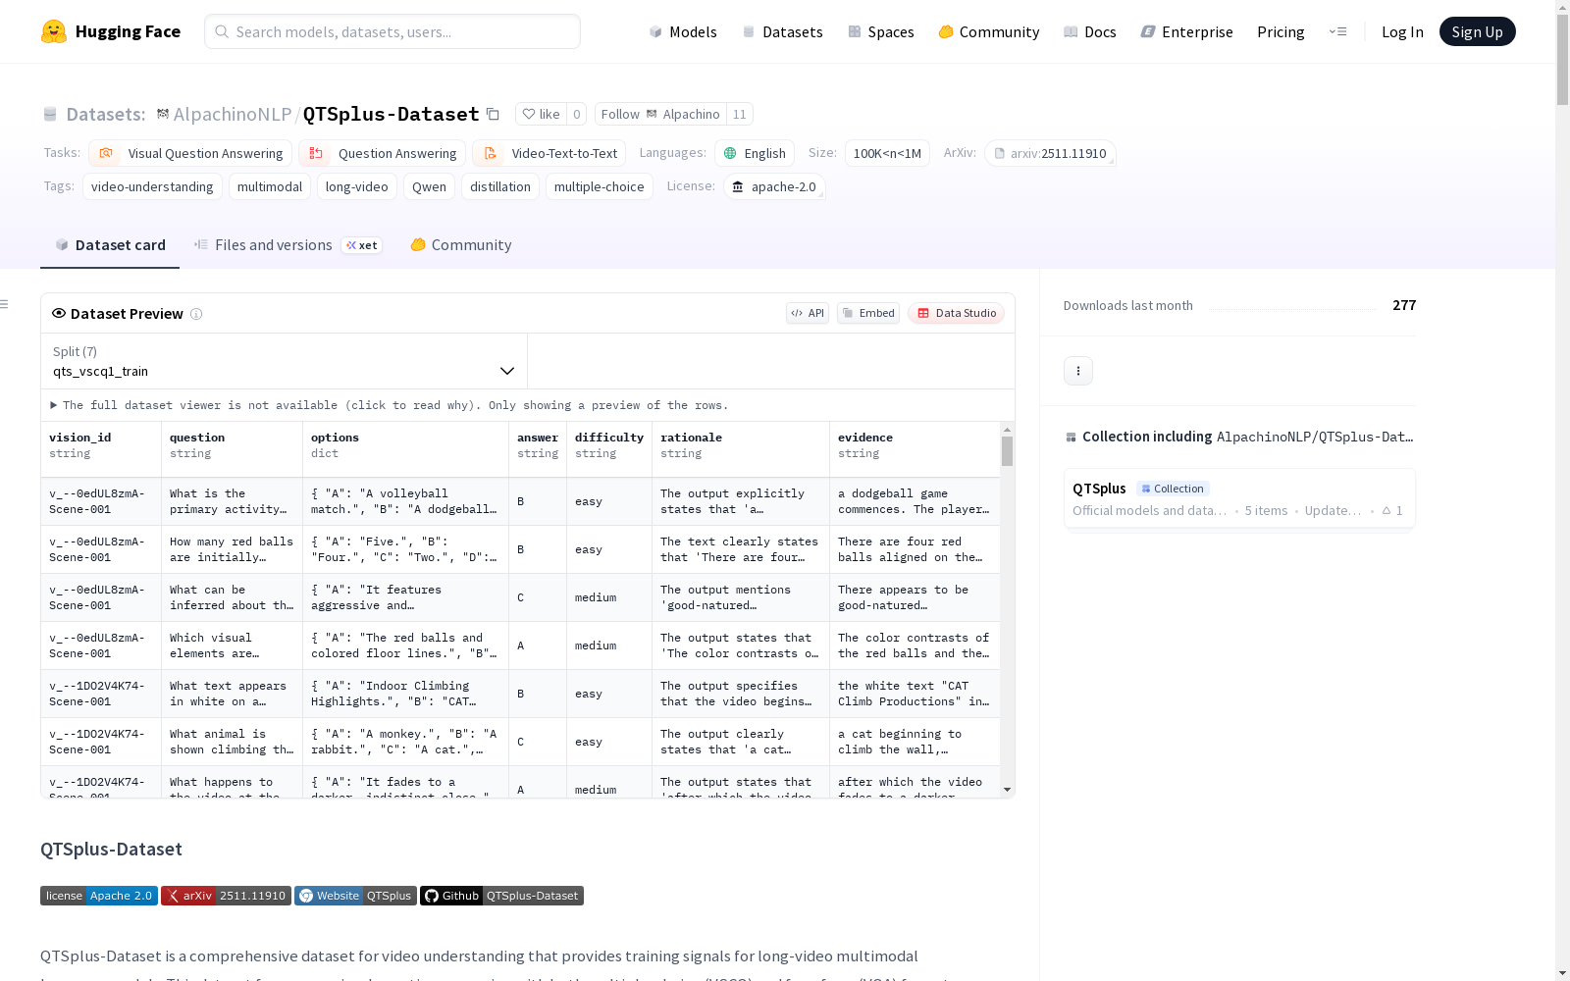Copy dataset name with copy icon
The image size is (1570, 981).
point(494,115)
